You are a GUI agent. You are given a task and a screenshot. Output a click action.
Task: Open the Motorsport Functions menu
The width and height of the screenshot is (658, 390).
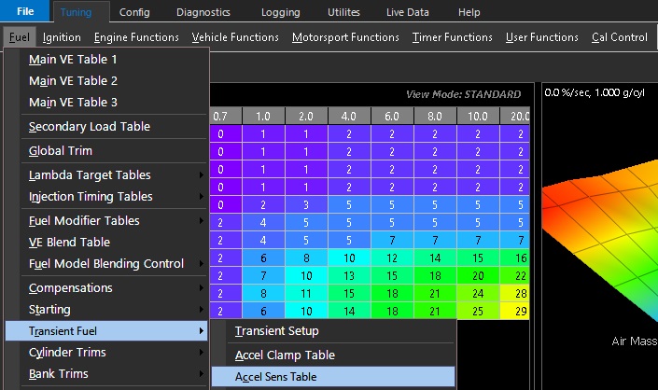[x=345, y=37]
